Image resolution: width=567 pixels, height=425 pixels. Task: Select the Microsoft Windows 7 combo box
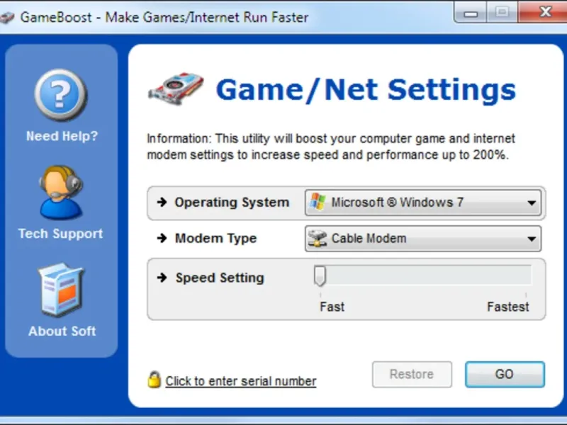[x=423, y=203]
